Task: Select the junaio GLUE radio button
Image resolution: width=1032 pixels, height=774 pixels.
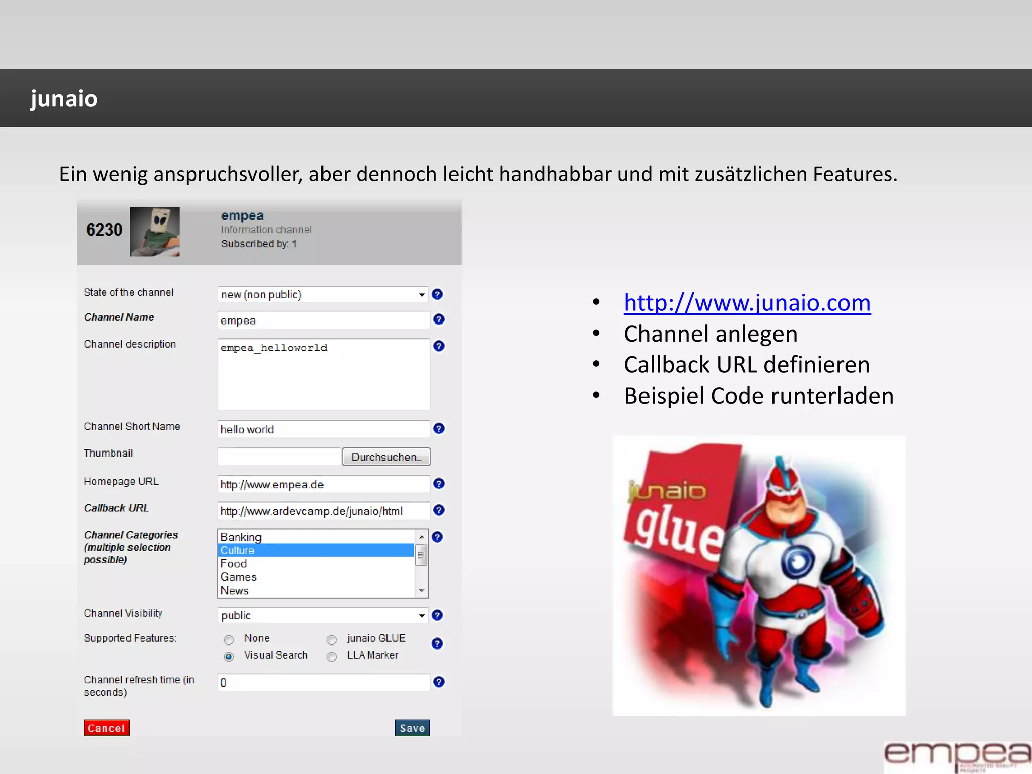Action: click(332, 640)
